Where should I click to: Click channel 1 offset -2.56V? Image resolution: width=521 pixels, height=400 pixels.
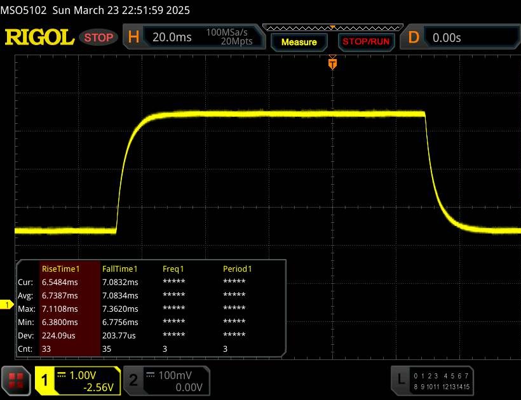[x=98, y=387]
